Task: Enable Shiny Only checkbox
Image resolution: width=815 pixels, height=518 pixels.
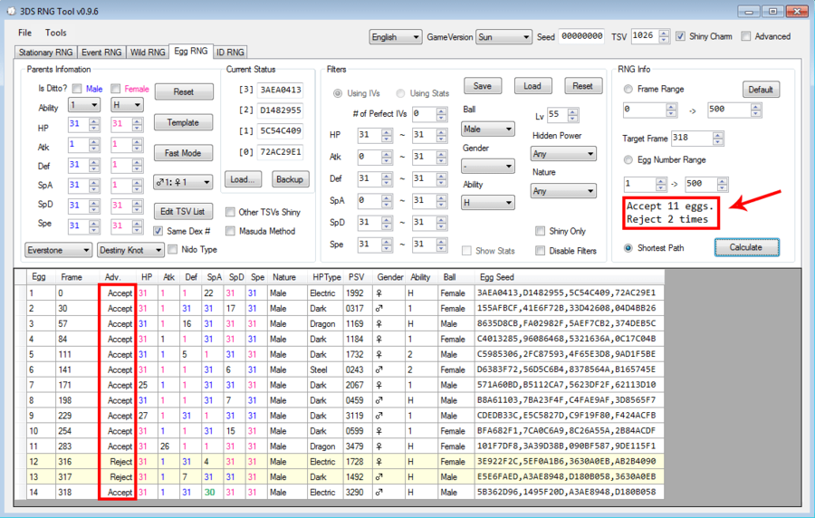Action: 540,231
